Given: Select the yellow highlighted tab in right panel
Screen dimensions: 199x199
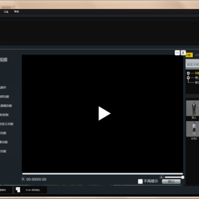Looking at the screenshot, I should [189, 55].
